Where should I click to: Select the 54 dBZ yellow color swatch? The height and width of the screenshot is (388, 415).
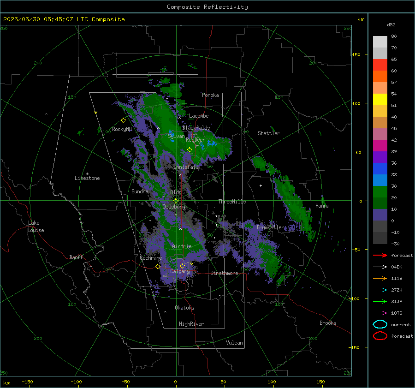point(380,99)
